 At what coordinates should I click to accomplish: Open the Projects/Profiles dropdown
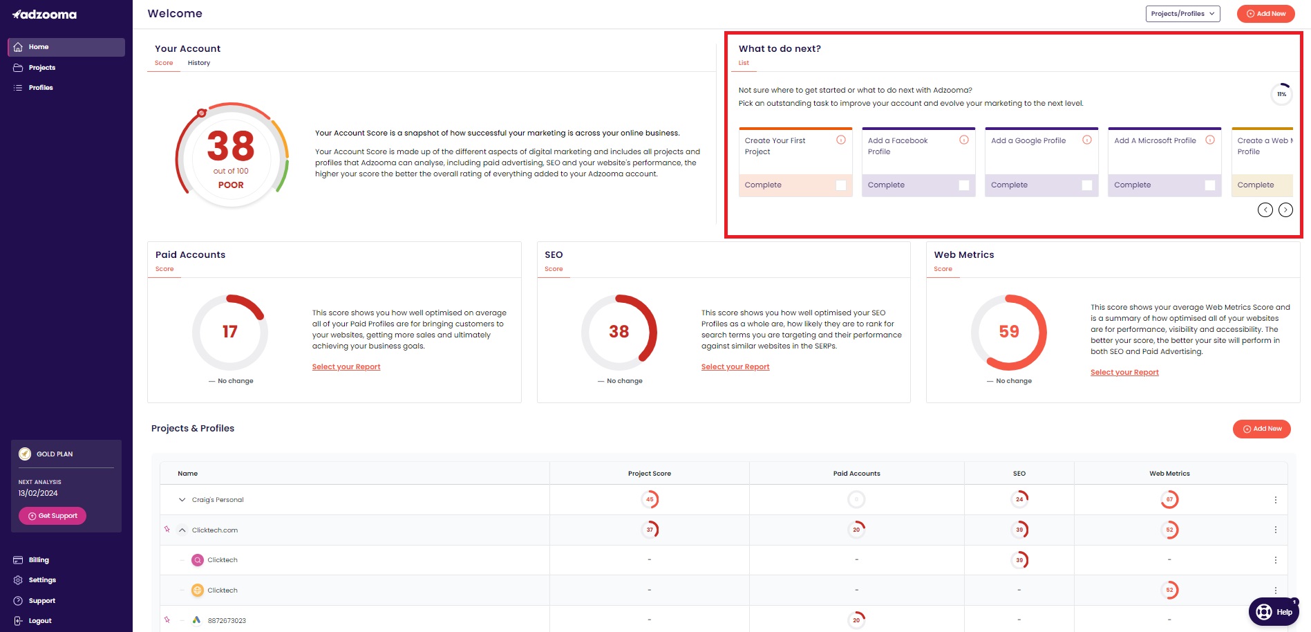1182,14
